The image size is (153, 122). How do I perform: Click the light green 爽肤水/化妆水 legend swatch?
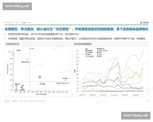point(98,51)
